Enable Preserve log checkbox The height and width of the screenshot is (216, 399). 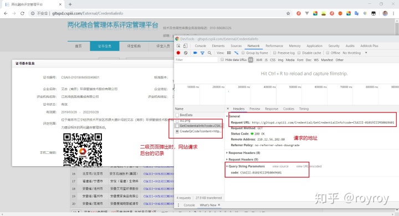click(x=274, y=53)
